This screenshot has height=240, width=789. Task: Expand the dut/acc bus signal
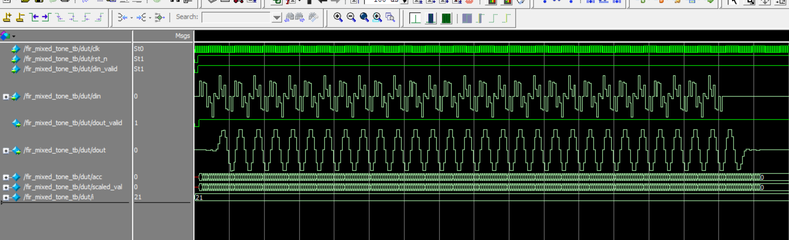point(6,177)
